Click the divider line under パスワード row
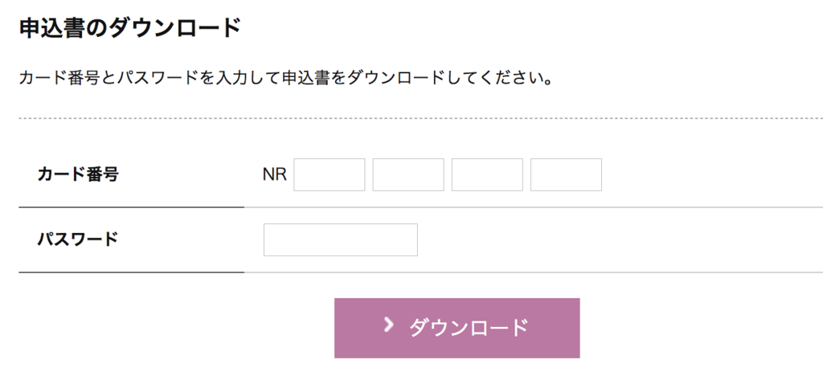Image resolution: width=823 pixels, height=372 pixels. coord(421,272)
